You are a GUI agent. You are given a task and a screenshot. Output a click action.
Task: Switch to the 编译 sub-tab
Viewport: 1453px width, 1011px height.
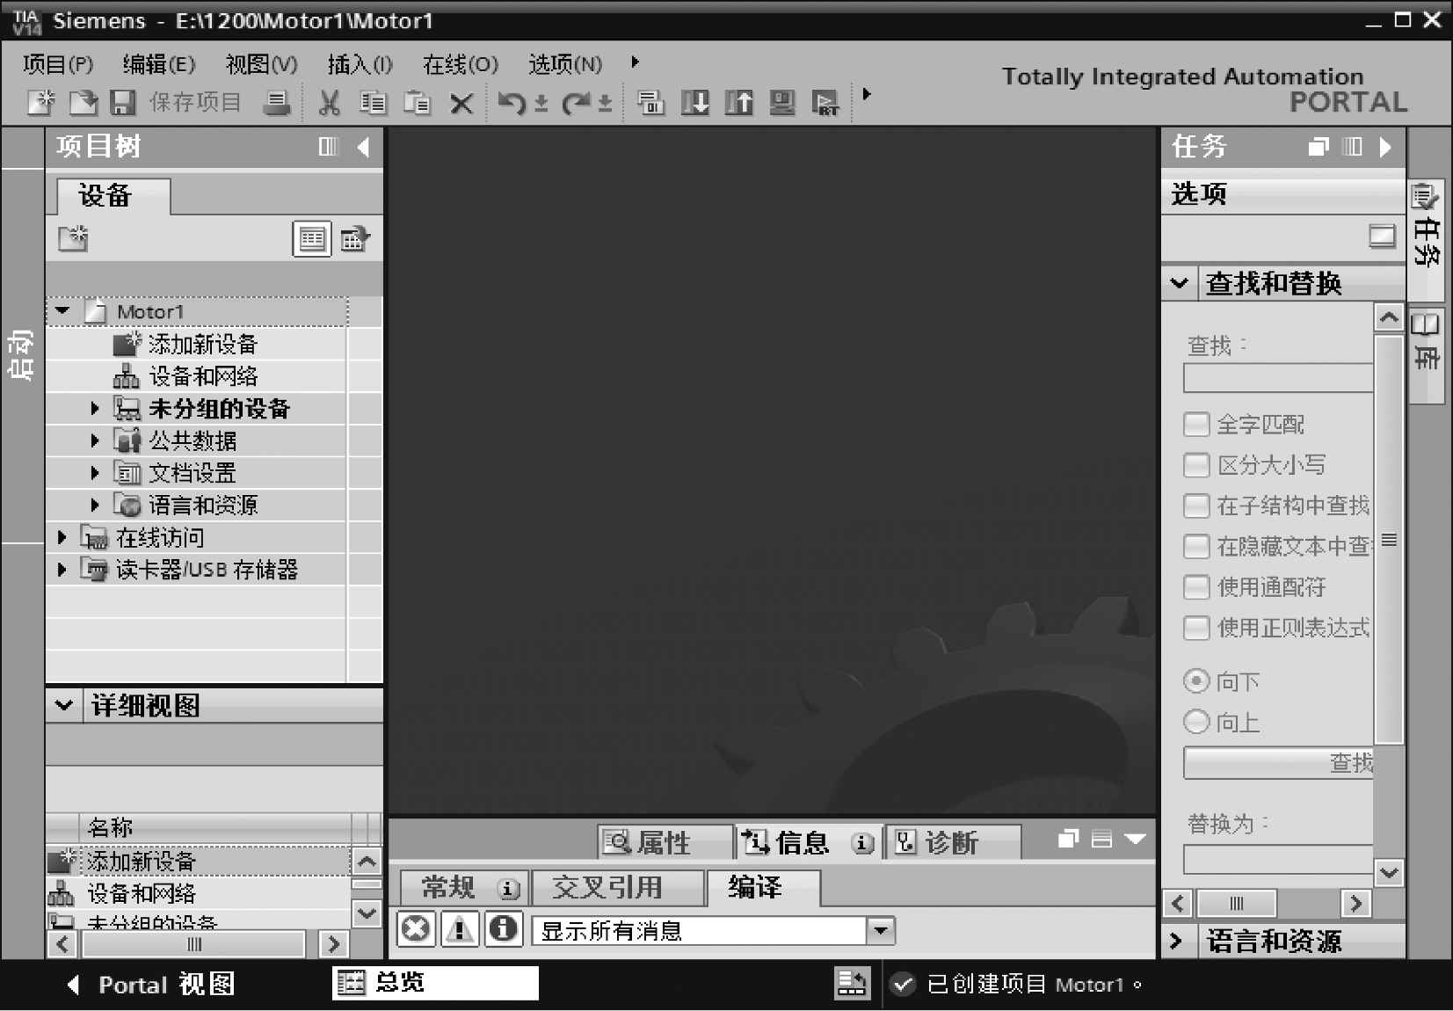763,887
